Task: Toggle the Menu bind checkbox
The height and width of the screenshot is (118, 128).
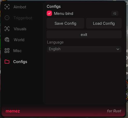Action: click(x=49, y=13)
